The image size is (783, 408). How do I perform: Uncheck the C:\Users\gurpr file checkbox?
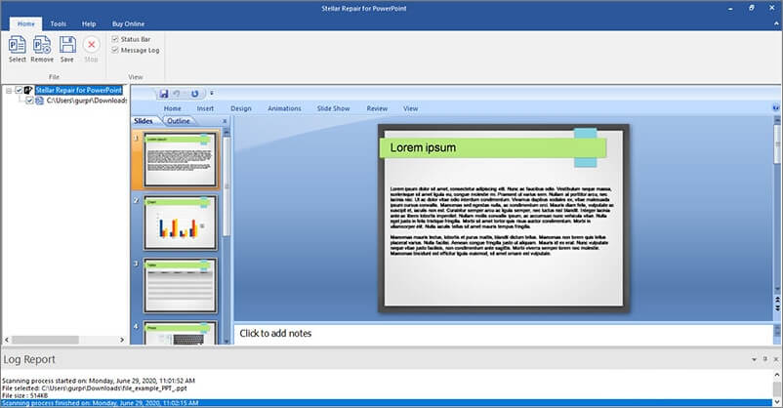[29, 101]
